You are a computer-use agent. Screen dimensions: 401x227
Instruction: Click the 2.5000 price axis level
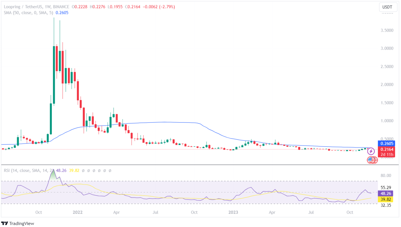(x=387, y=67)
